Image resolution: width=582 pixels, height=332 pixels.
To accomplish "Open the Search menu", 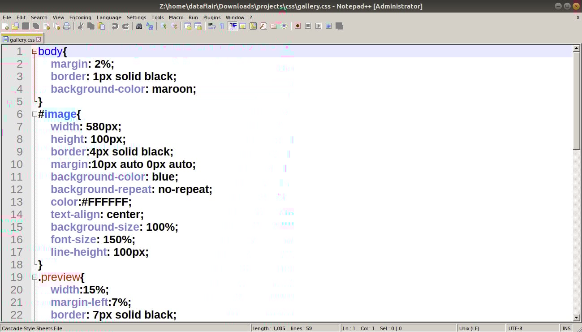I will (x=39, y=17).
